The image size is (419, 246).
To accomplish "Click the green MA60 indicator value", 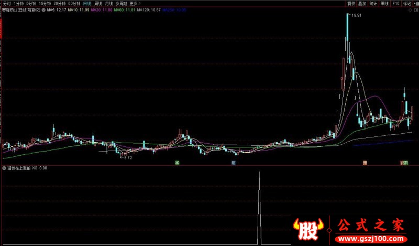I will [125, 10].
